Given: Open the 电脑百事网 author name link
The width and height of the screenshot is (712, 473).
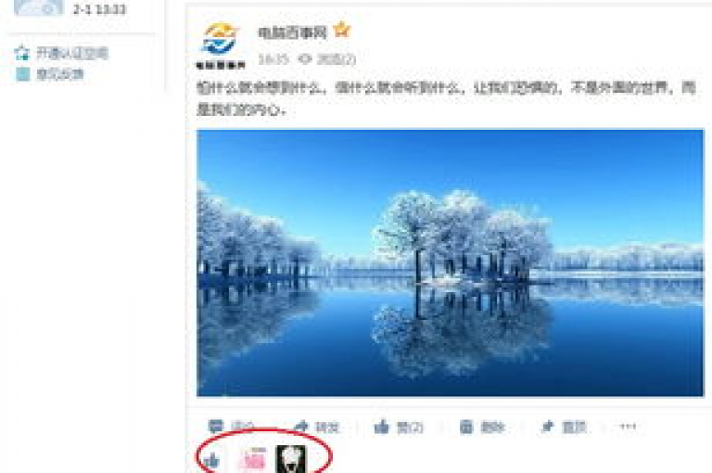Looking at the screenshot, I should click(292, 32).
